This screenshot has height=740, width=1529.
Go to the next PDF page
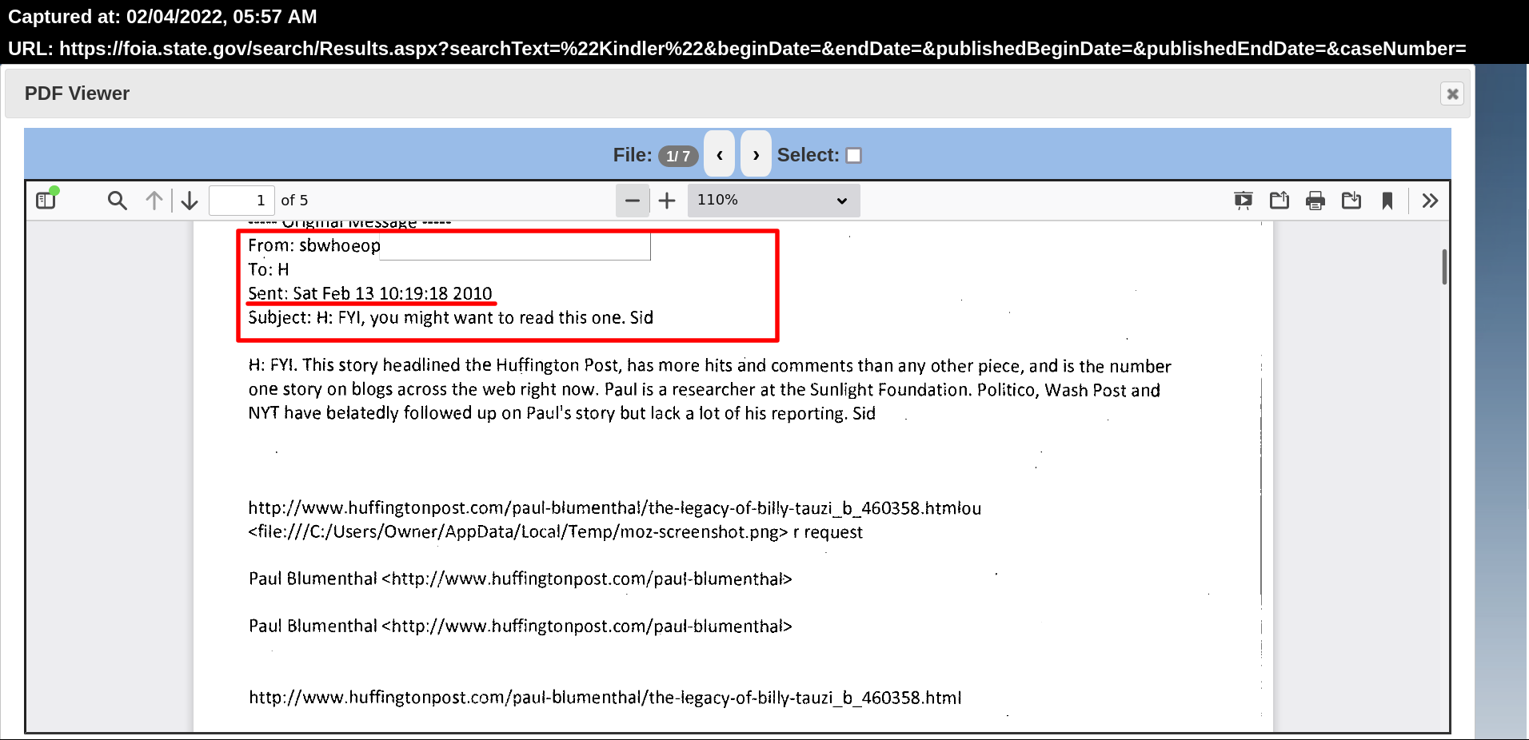[190, 200]
